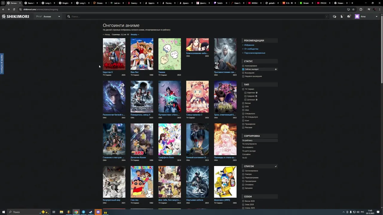Click the slash shortcut icon in search bar
The image size is (383, 215).
point(327,16)
